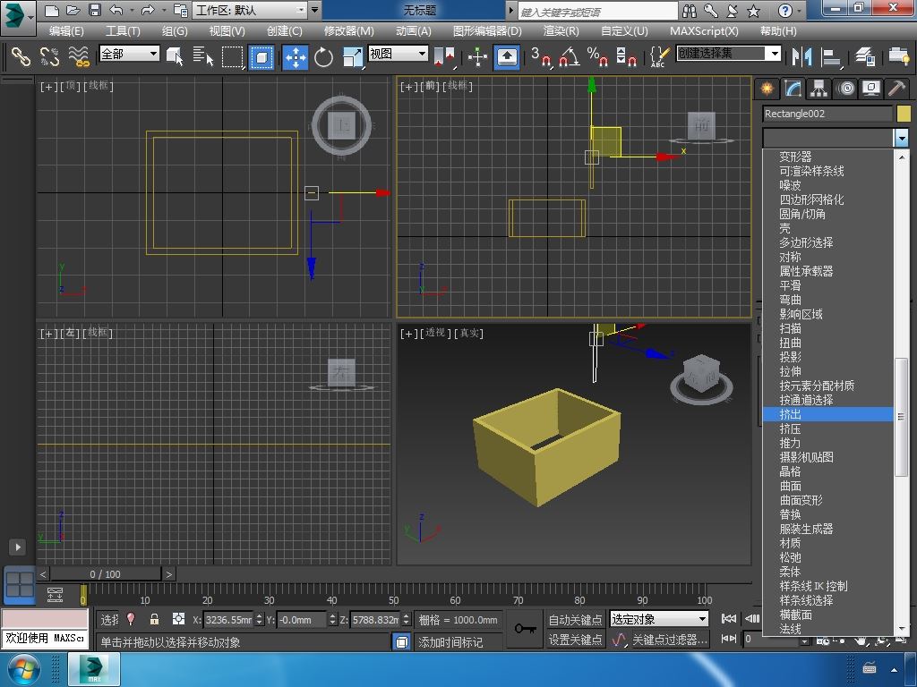This screenshot has width=917, height=687.
Task: Activate Select and Move tool
Action: click(296, 56)
